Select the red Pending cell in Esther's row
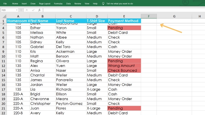205x115 pixels. (124, 28)
